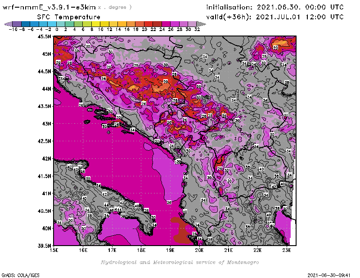Click the 'valid(+36h): 2021.JUL.01 12:00 UTC' text

pos(275,17)
